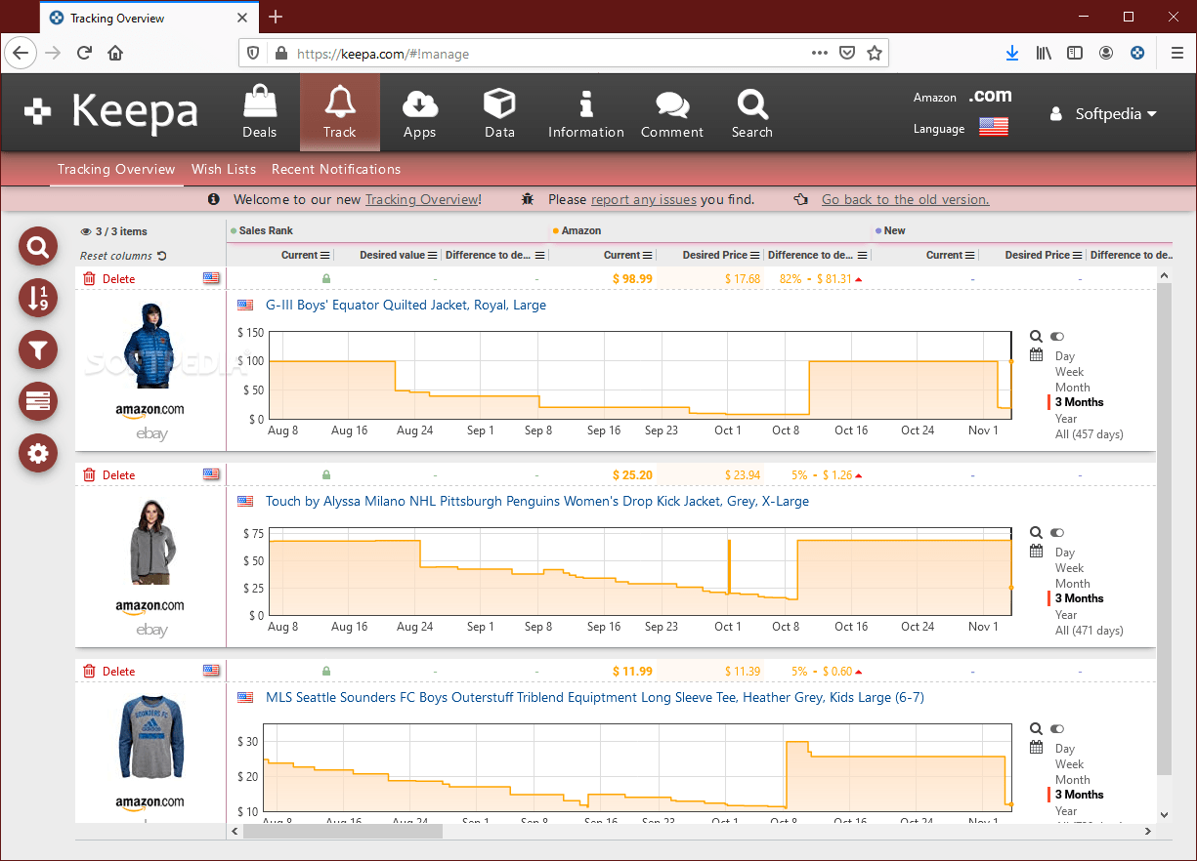Open the Recent Notifications tab
Viewport: 1197px width, 861px height.
coord(336,169)
